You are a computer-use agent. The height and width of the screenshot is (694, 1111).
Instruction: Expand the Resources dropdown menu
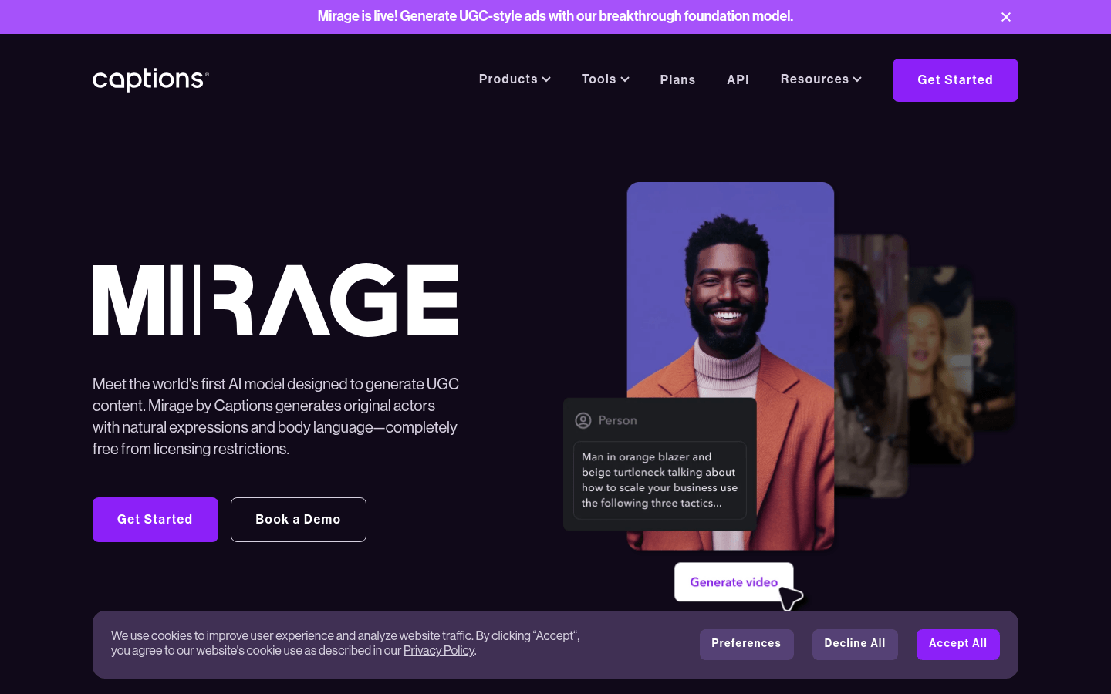[x=821, y=79]
